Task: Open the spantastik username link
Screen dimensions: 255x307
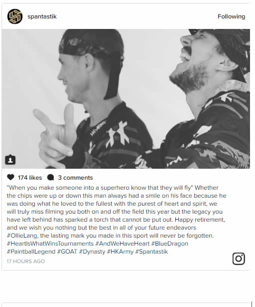Action: 42,16
